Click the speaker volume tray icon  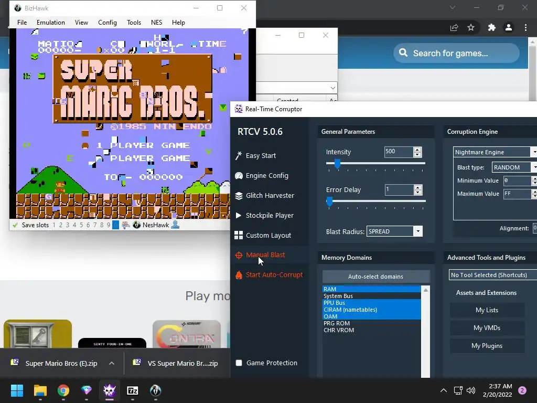point(471,390)
